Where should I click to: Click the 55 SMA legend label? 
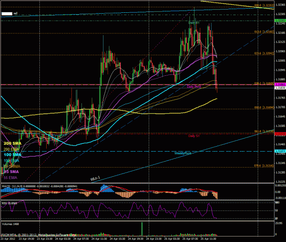point(11,172)
